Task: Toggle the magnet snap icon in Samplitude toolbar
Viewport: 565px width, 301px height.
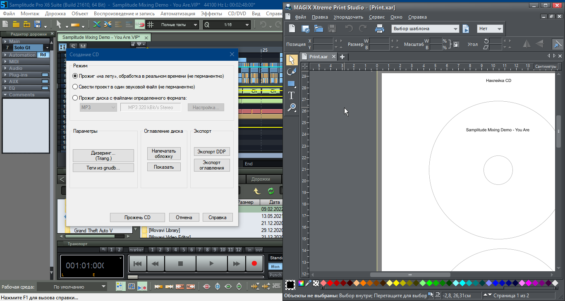Action: pos(140,25)
